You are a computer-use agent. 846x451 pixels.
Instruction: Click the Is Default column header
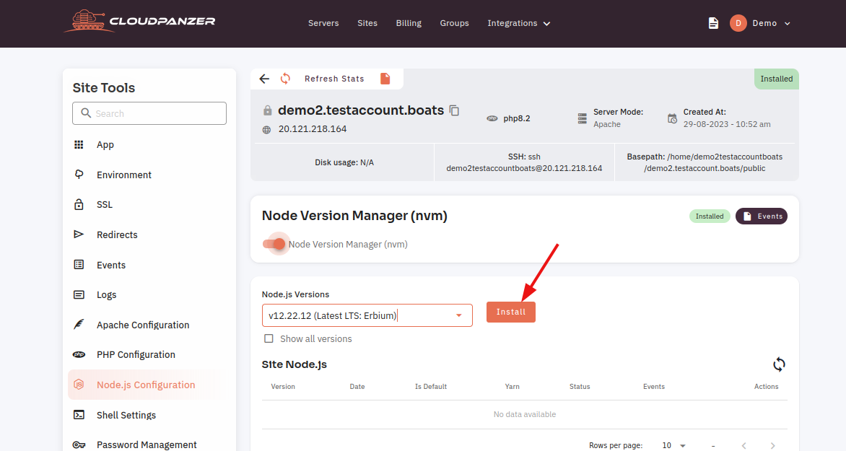(x=431, y=387)
